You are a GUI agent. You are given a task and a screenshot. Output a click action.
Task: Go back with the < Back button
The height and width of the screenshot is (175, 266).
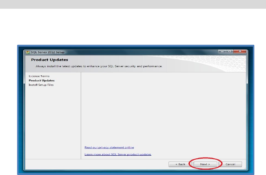pos(180,164)
